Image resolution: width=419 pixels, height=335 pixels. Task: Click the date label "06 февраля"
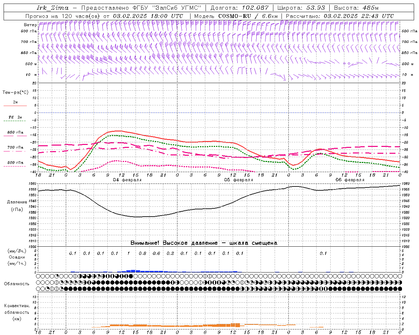[x=350, y=180]
